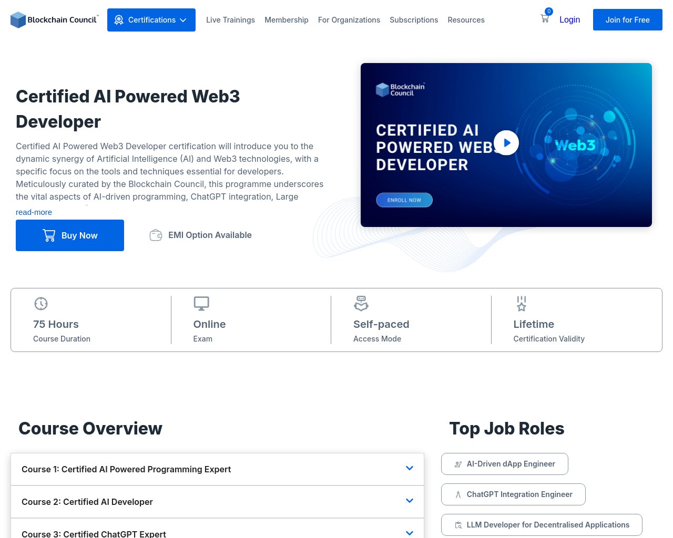The height and width of the screenshot is (538, 673).
Task: Select the ChatGPT Integration Engineer job role
Action: [x=513, y=494]
